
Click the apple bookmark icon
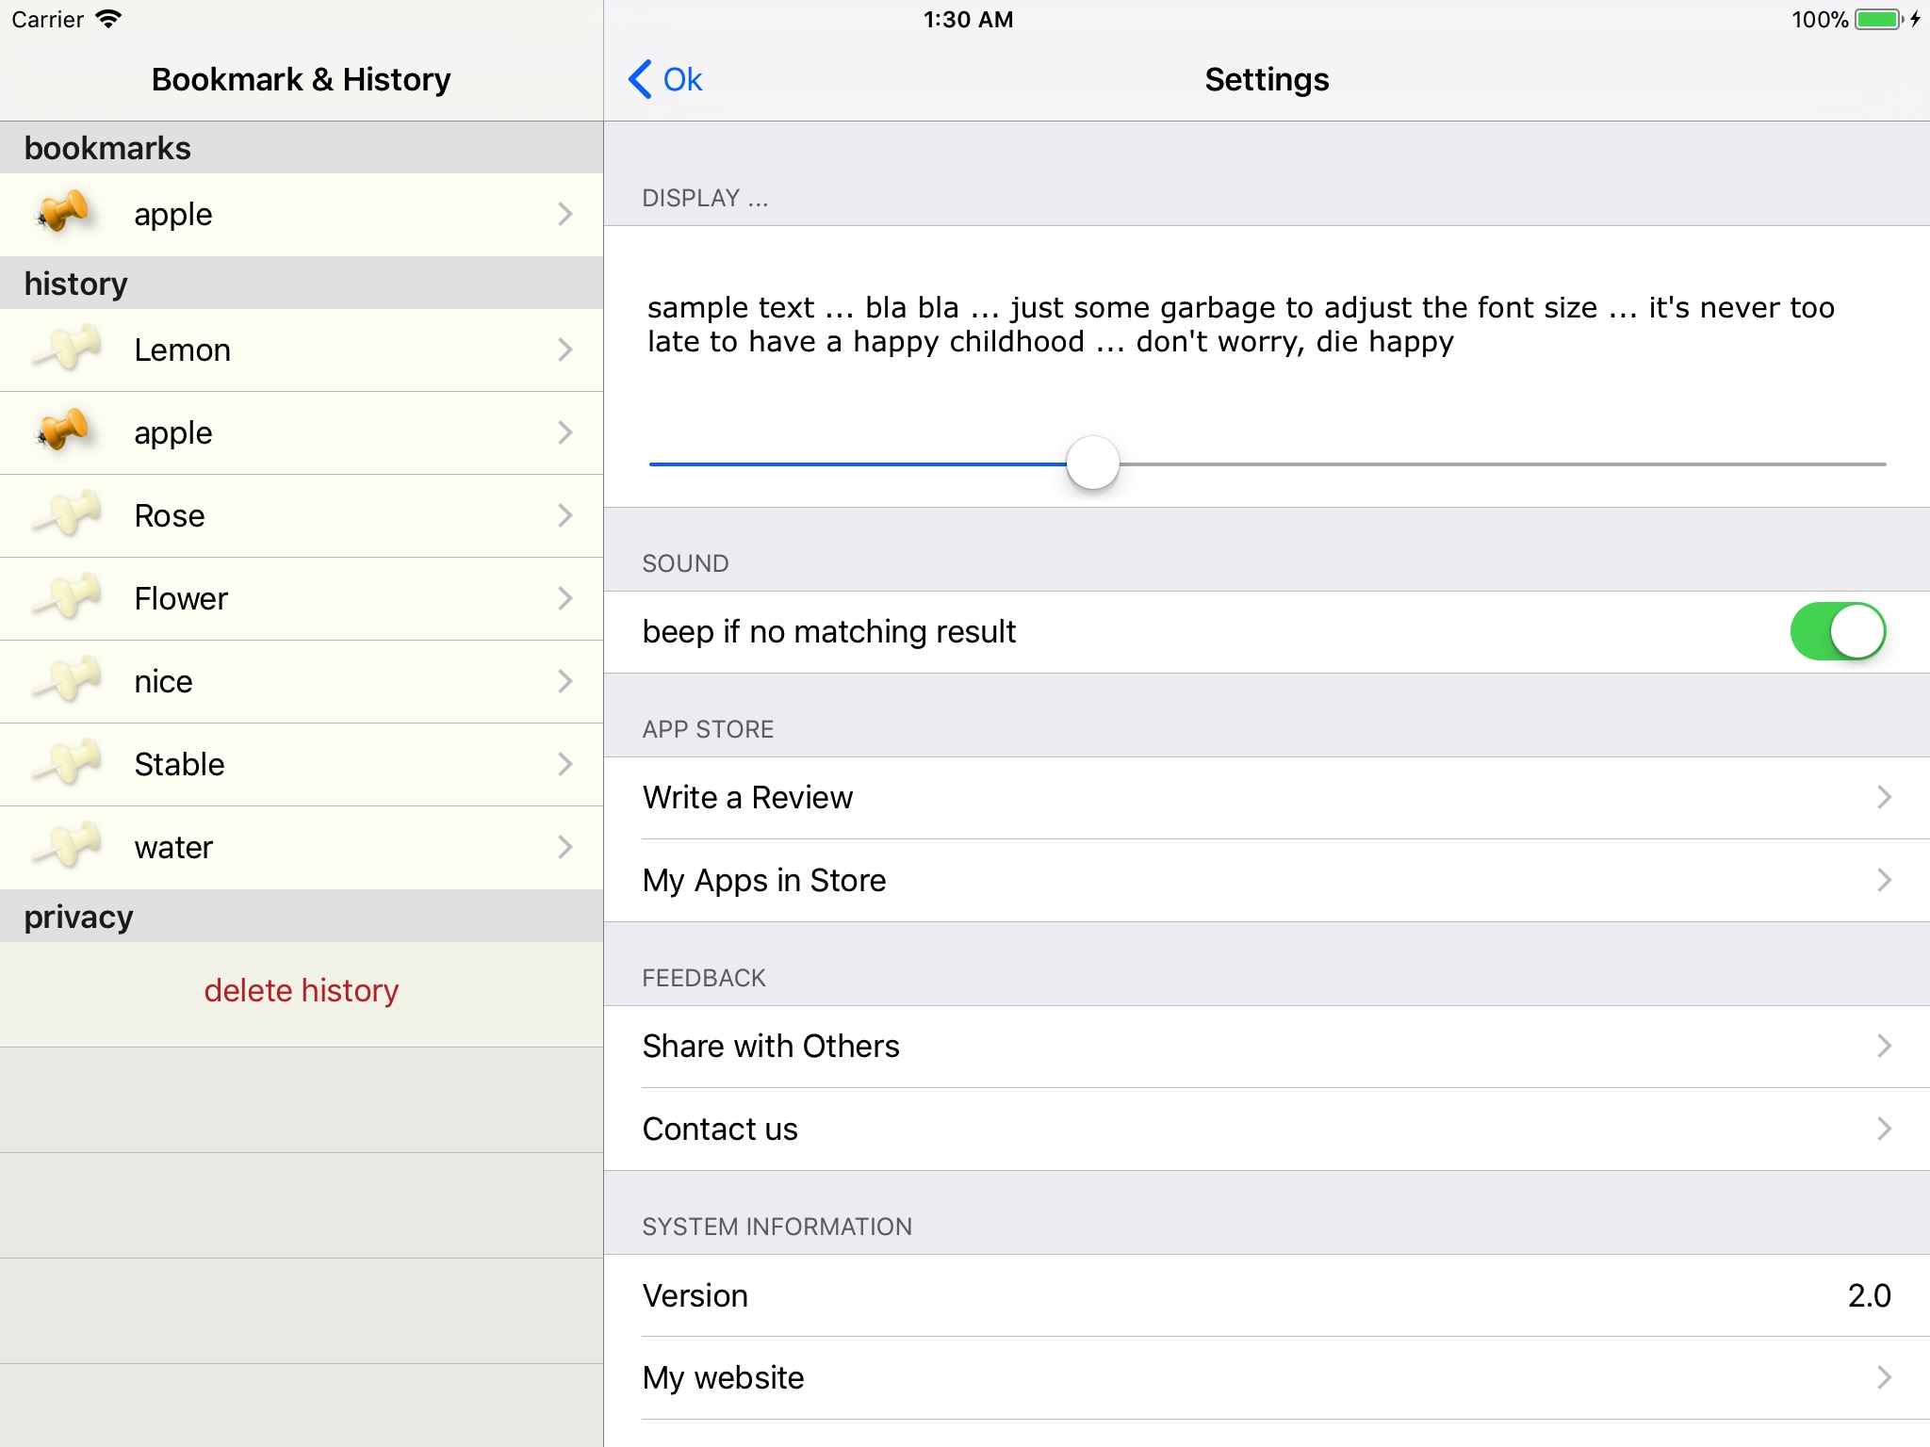(64, 213)
